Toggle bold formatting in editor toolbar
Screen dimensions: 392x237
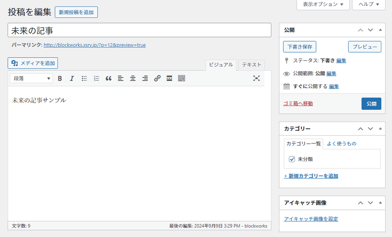tap(60, 78)
